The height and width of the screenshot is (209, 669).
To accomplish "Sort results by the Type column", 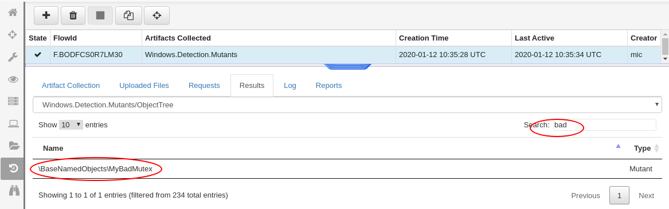I will click(x=643, y=148).
